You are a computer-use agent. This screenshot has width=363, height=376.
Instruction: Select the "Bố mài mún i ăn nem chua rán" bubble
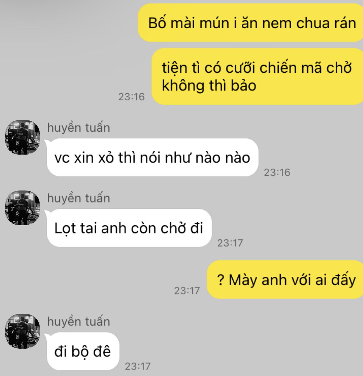point(251,23)
